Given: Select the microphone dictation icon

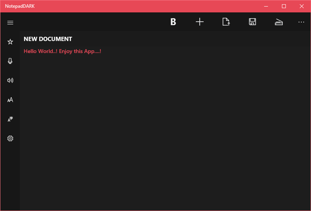Looking at the screenshot, I should tap(10, 61).
